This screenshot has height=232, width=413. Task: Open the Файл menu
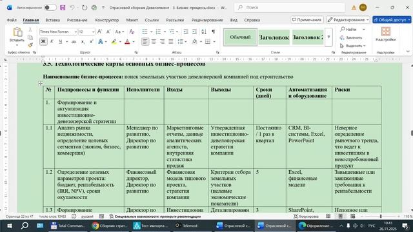[x=12, y=20]
